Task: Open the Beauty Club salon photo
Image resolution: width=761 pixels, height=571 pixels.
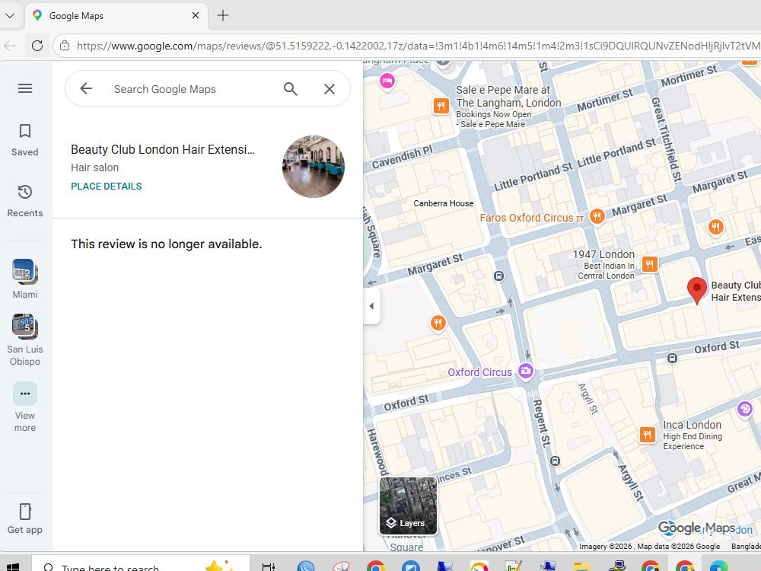Action: [x=314, y=167]
